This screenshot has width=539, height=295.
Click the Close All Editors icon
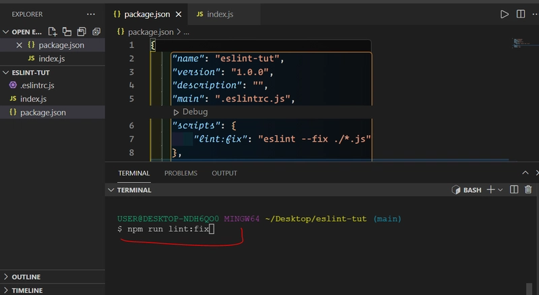[96, 32]
